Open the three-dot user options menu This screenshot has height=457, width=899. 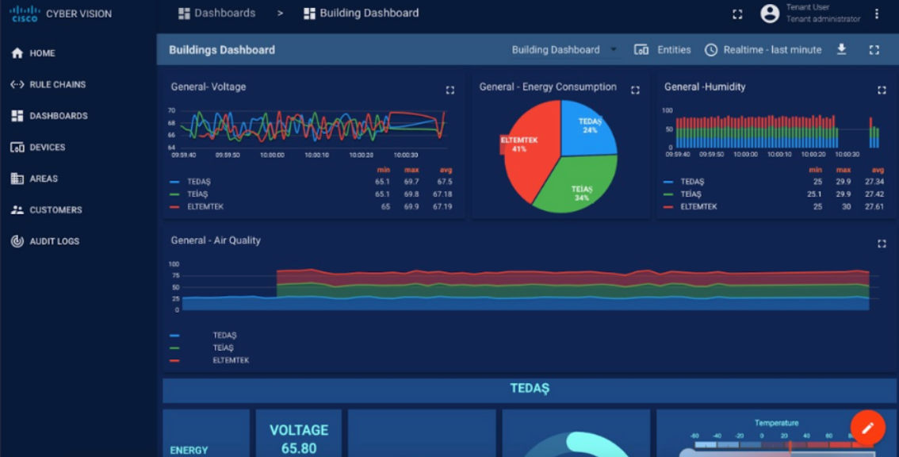pos(877,13)
